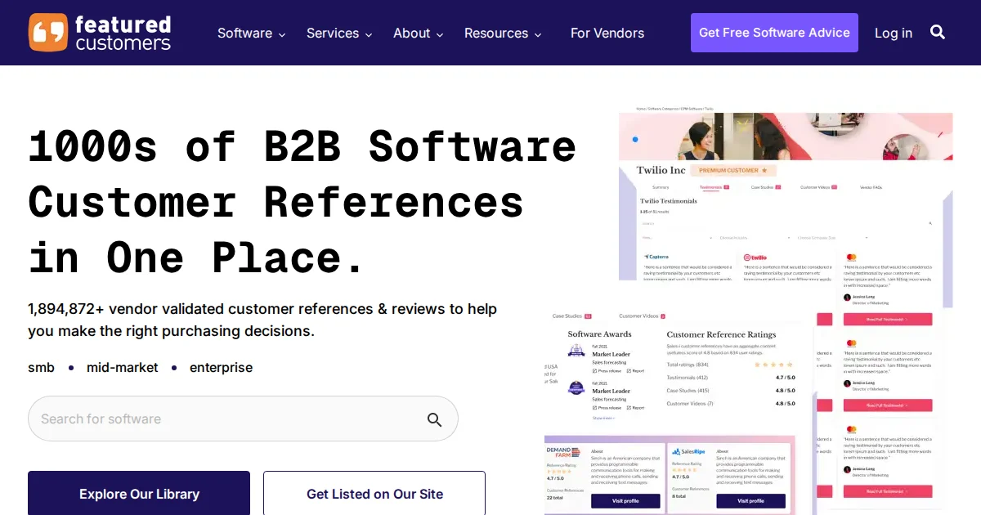Image resolution: width=981 pixels, height=515 pixels.
Task: Click the DemandFarm logo on the vendor card
Action: click(x=563, y=451)
